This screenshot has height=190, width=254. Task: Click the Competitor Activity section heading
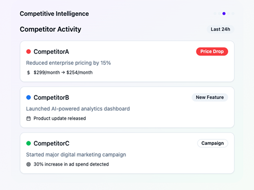(x=50, y=29)
